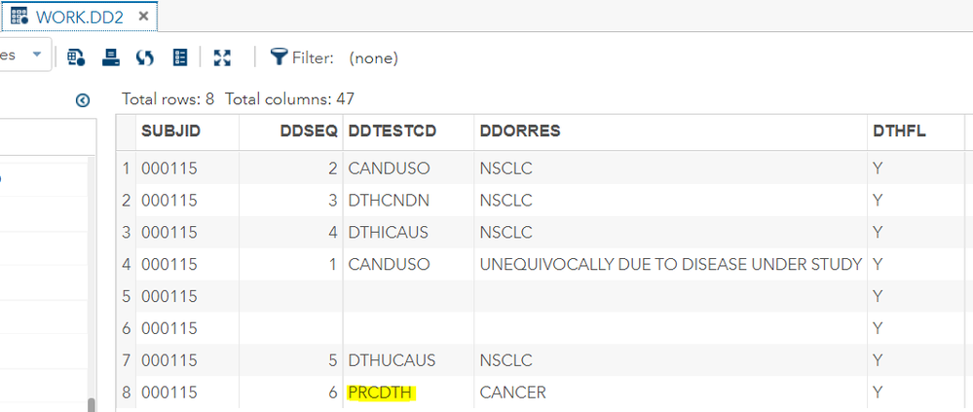Click the export data toolbar icon

[x=111, y=57]
